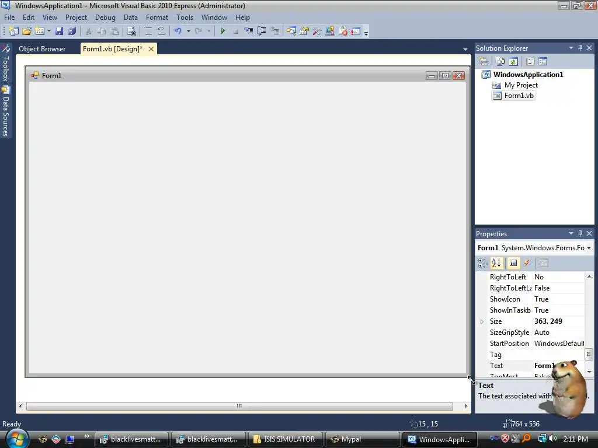This screenshot has height=448, width=598.
Task: Click the Solution Explorer Properties icon
Action: click(x=484, y=61)
